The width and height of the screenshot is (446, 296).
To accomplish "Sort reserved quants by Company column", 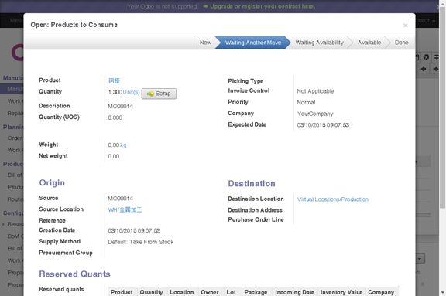I will coord(381,292).
